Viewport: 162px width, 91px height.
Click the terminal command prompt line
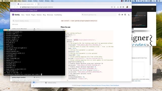tap(23, 74)
